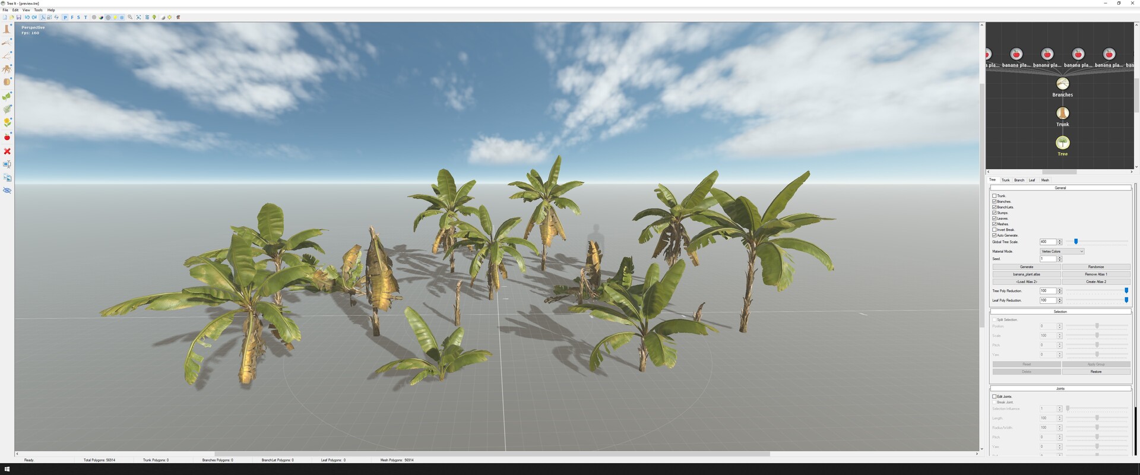The height and width of the screenshot is (475, 1140).
Task: Click the banana_plant.atlas button
Action: coord(1027,274)
